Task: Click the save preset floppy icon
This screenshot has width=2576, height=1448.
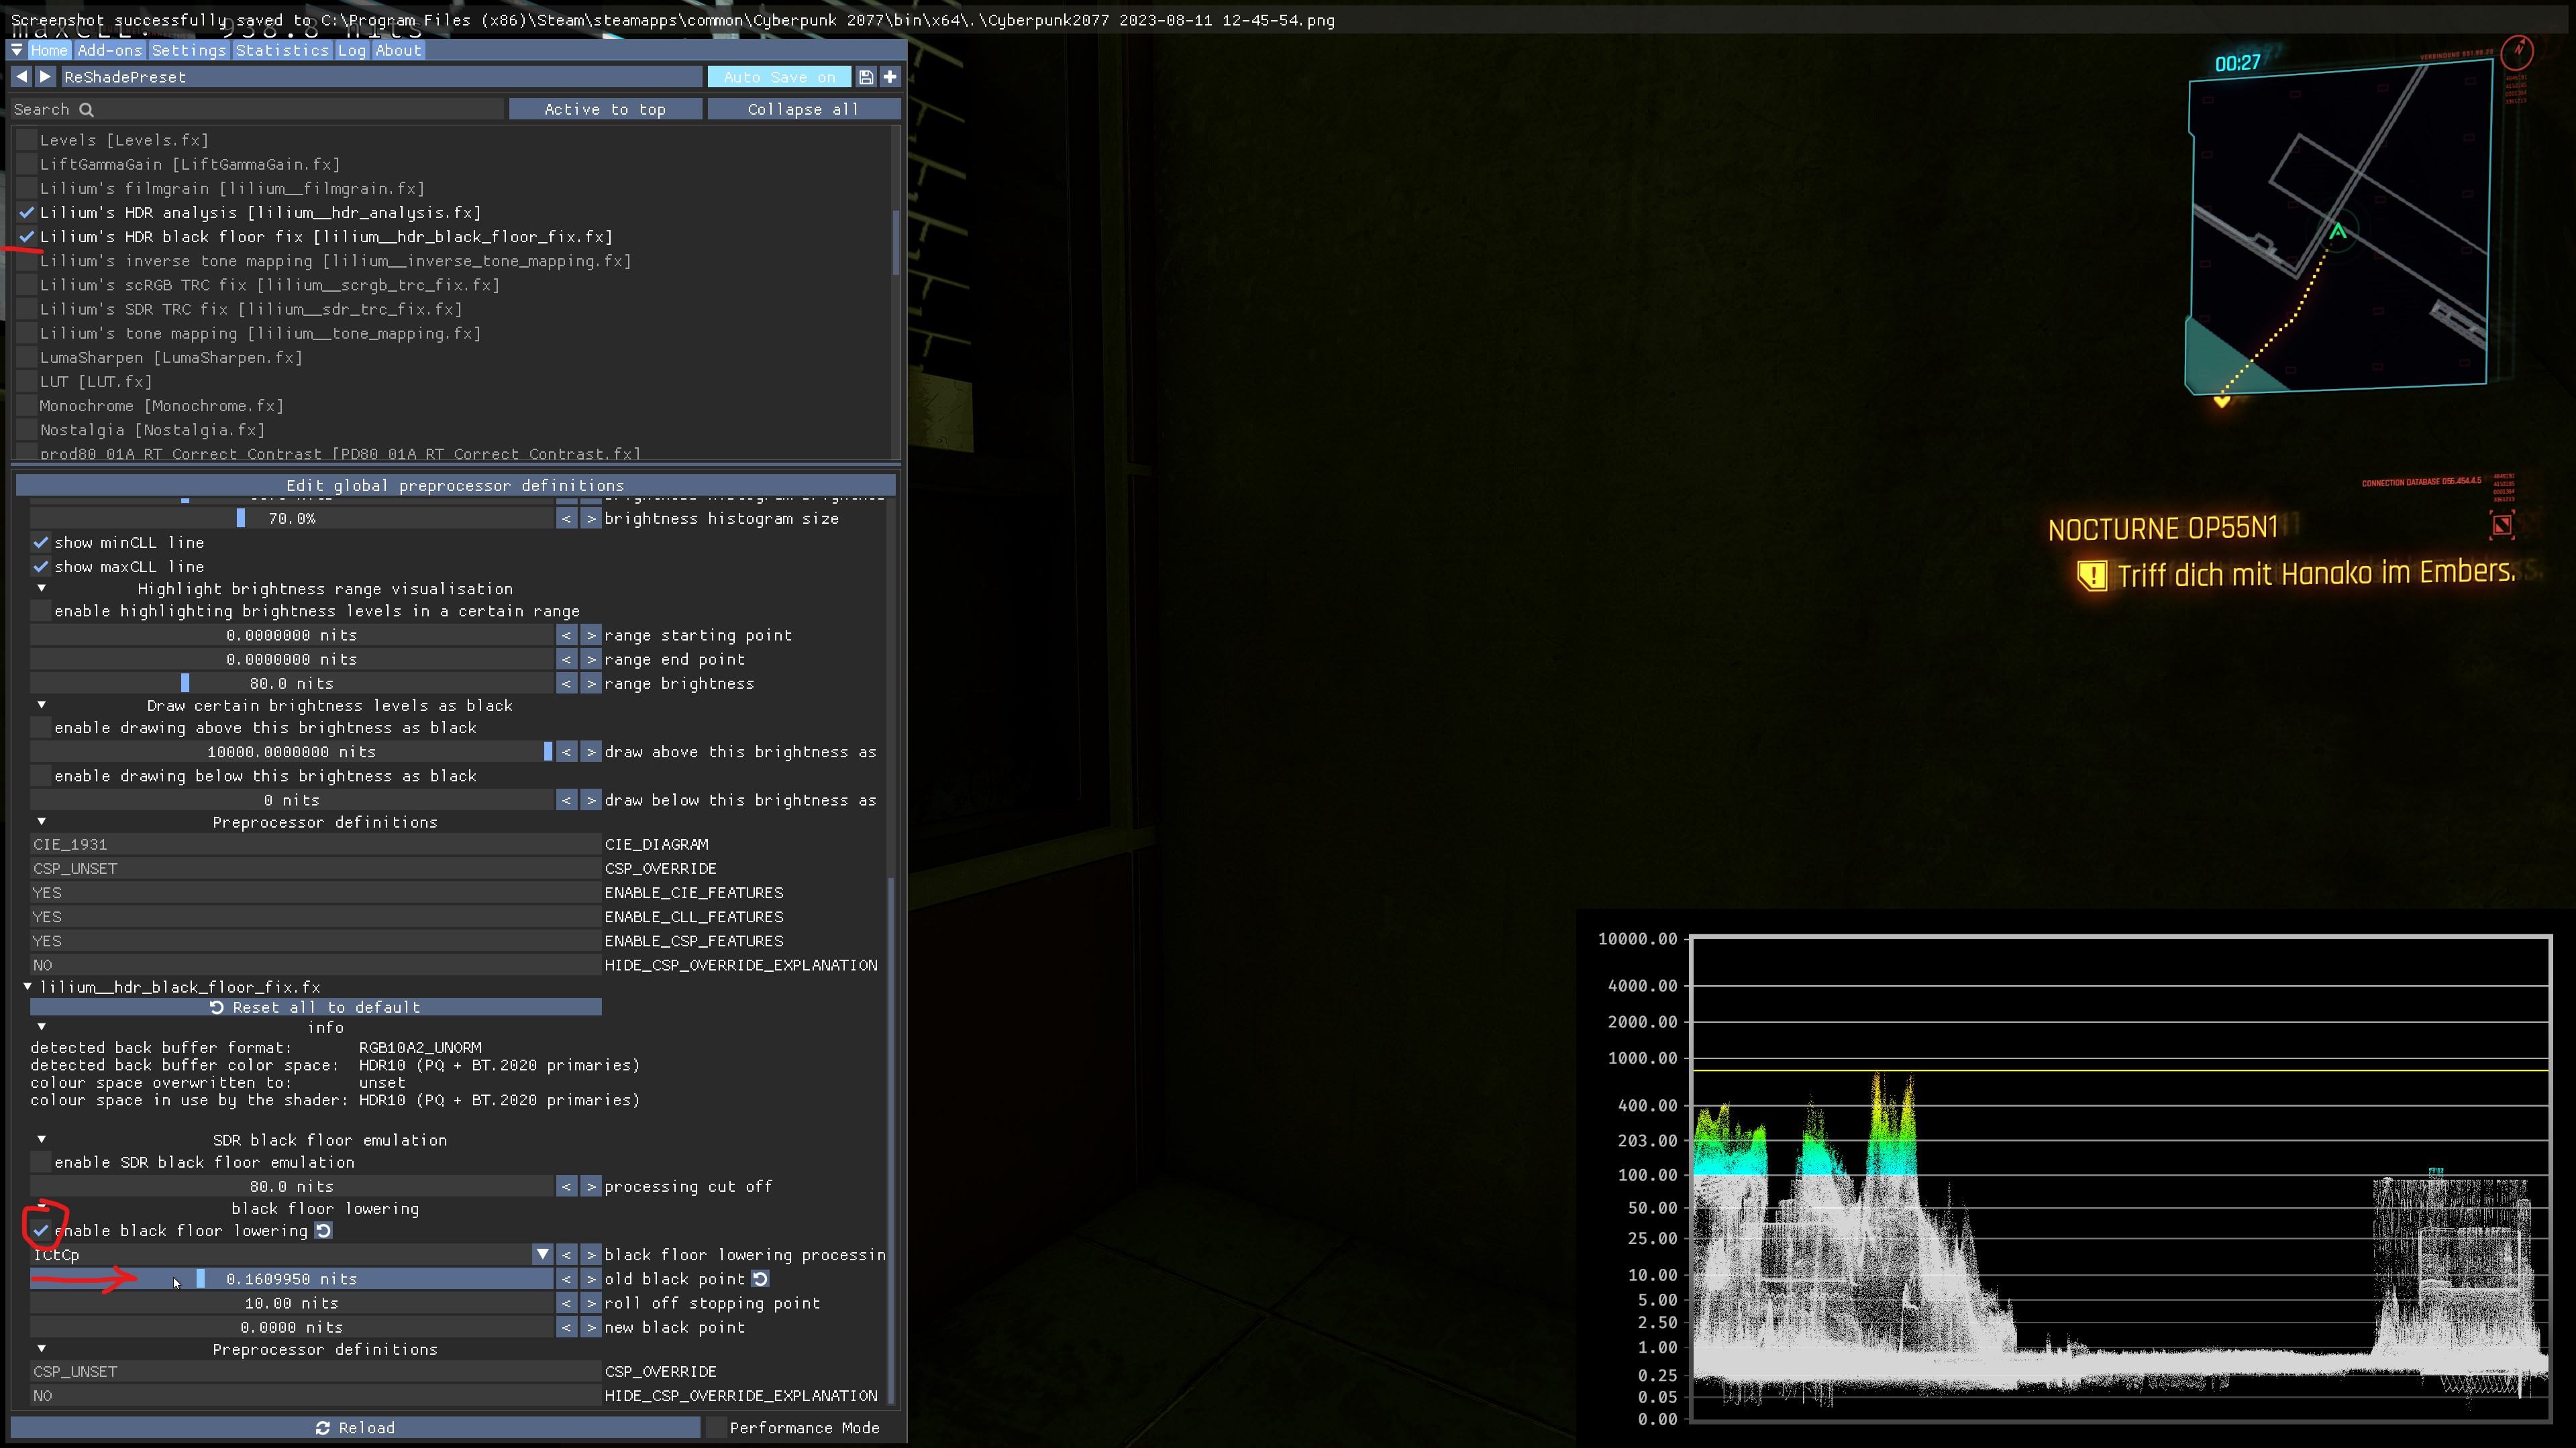Action: (x=866, y=77)
